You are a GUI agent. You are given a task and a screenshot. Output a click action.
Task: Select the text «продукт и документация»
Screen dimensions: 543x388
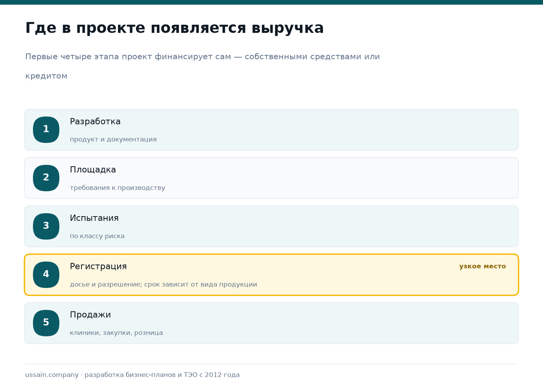point(113,139)
